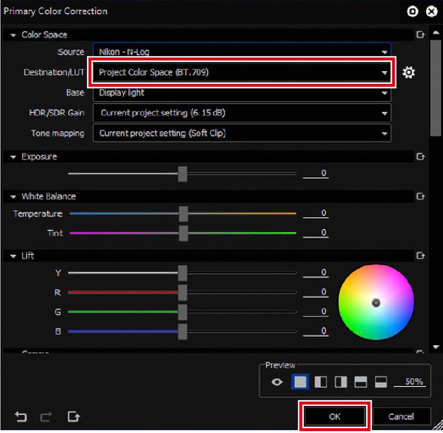Select left-half split preview mode
443x433 pixels.
tap(321, 382)
